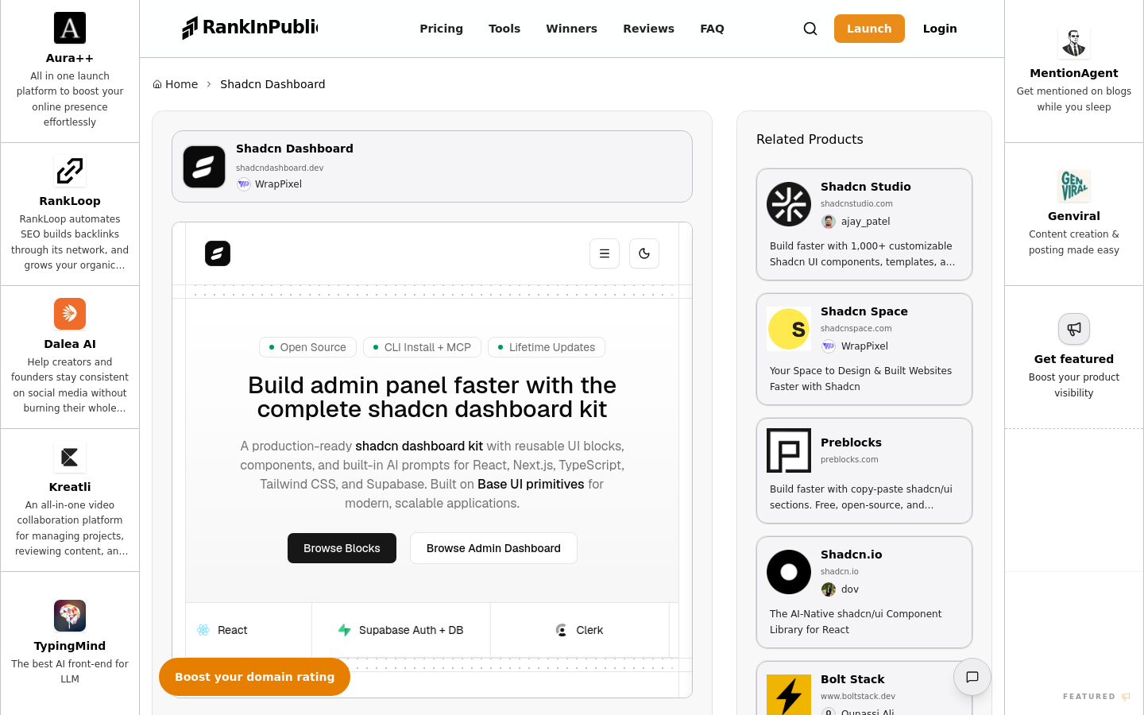Image resolution: width=1144 pixels, height=715 pixels.
Task: Open the chat bubble widget
Action: 972,677
